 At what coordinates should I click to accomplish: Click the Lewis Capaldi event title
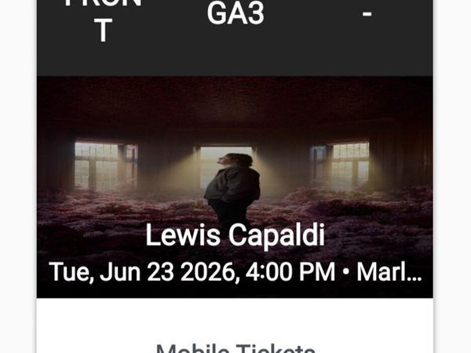pos(235,235)
